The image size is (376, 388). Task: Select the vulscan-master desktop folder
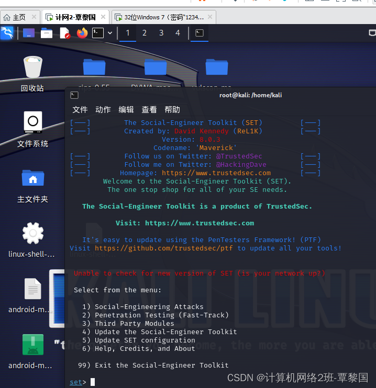(x=217, y=67)
